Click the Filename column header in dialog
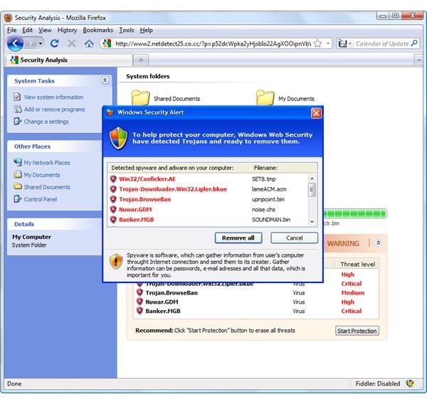The width and height of the screenshot is (427, 399). point(265,168)
